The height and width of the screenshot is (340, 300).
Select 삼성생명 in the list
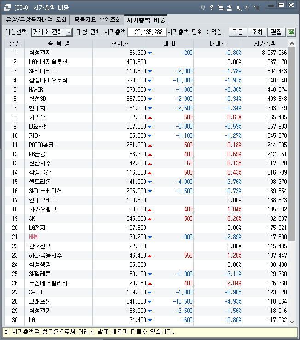pos(40,265)
